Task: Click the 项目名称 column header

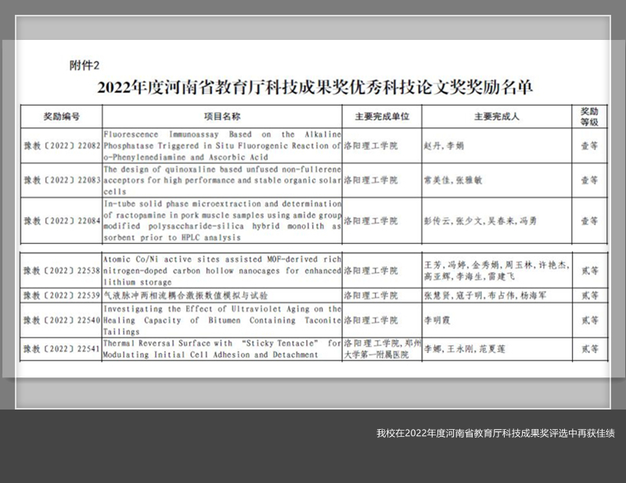Action: pyautogui.click(x=222, y=116)
